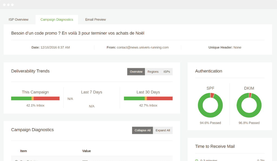The image size is (277, 161).
Task: Click the Expand All button
Action: pyautogui.click(x=163, y=130)
